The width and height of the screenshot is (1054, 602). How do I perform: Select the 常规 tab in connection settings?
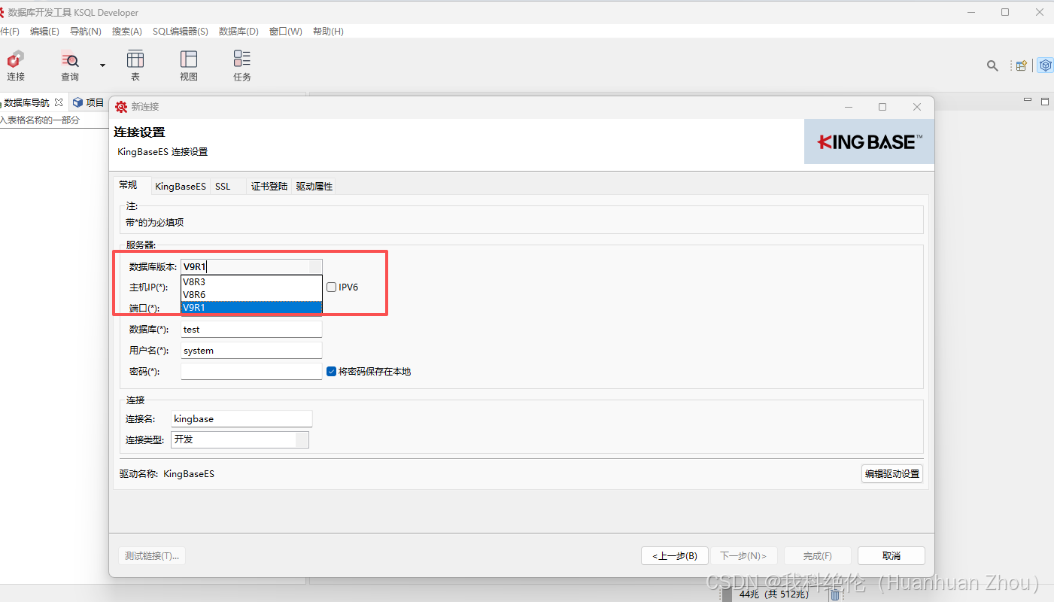(x=129, y=185)
